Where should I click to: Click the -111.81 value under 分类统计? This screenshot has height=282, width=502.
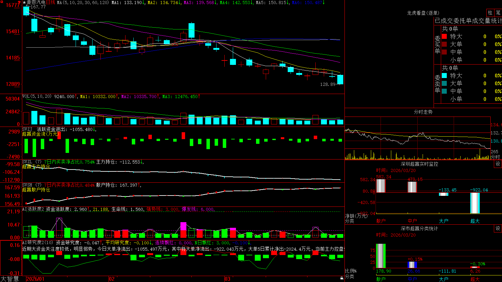point(447,271)
